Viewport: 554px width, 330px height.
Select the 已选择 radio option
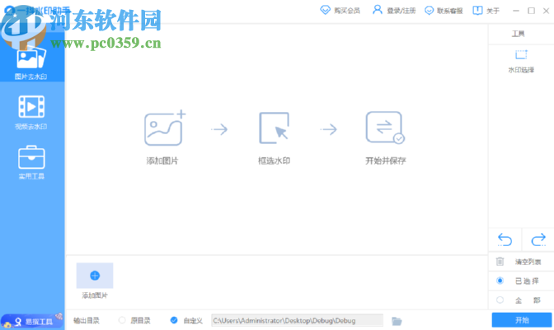tap(500, 281)
